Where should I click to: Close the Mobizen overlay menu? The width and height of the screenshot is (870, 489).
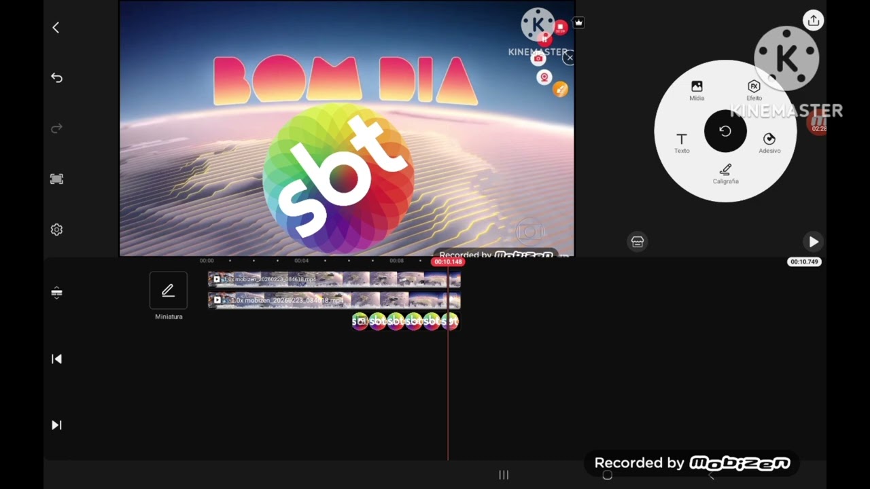point(570,58)
